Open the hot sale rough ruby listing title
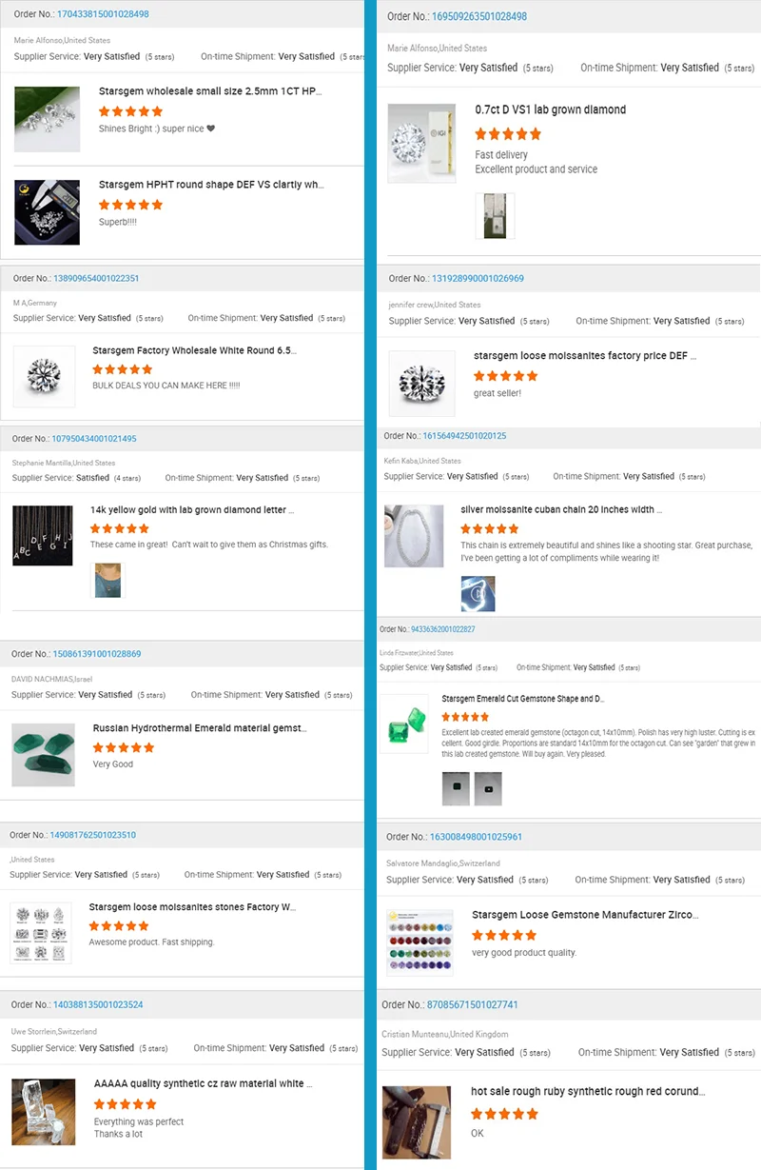Screen dimensions: 761x1170 [588, 1091]
